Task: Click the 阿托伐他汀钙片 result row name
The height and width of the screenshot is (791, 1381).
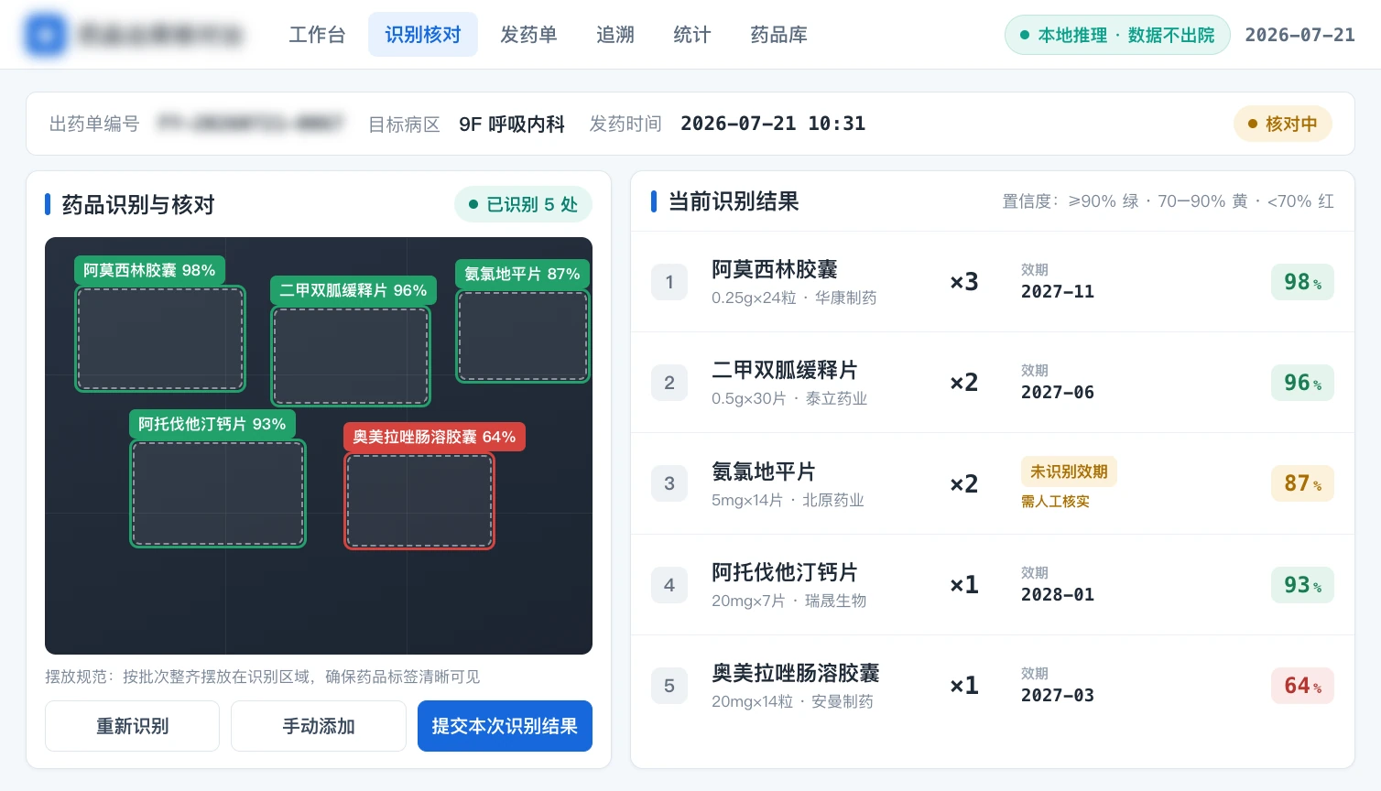Action: click(785, 572)
